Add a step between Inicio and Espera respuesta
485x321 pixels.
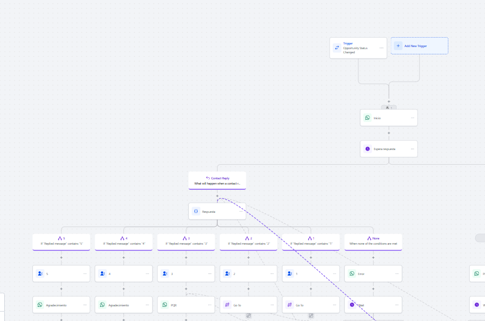pos(389,133)
